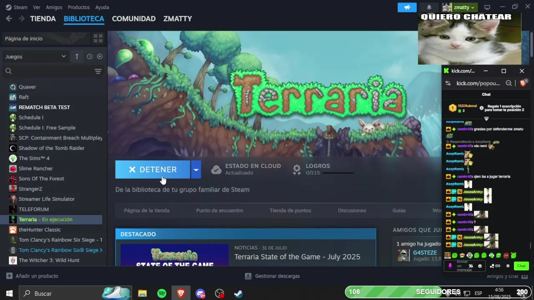Select Sons Of The Forest in list
This screenshot has width=534, height=300.
41,178
